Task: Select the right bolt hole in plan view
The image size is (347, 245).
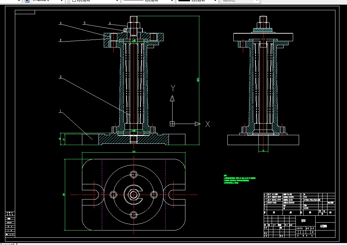Action: 154,195
